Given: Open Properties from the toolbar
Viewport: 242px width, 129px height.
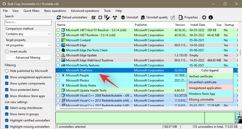Looking at the screenshot, I should coord(188,17).
